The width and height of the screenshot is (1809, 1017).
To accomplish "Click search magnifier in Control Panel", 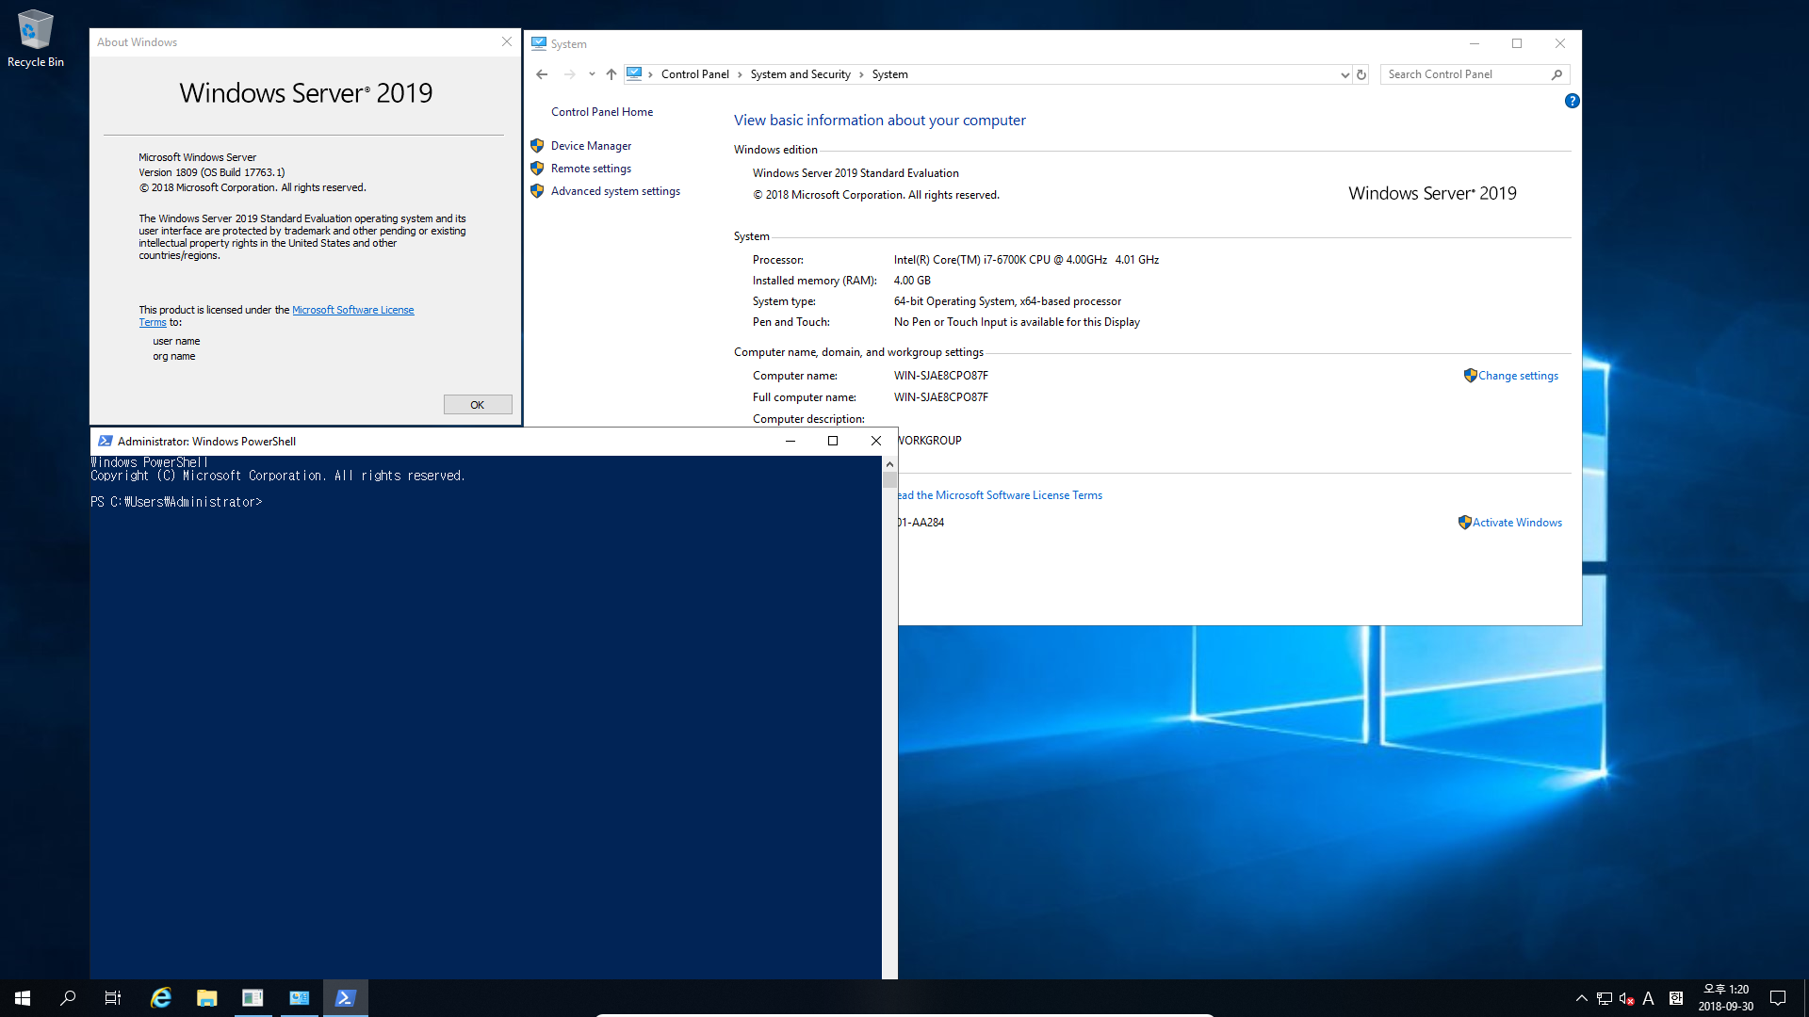I will tap(1557, 74).
